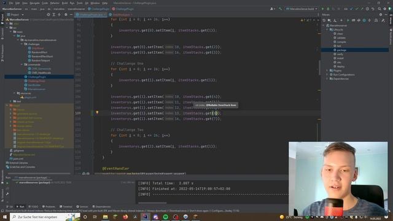Click the build hammer icon

281,9
